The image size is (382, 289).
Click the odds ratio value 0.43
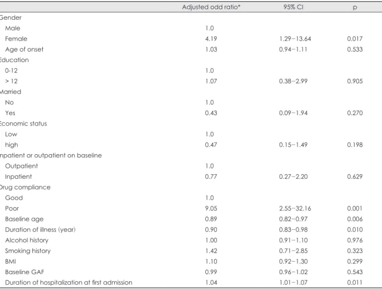211,113
